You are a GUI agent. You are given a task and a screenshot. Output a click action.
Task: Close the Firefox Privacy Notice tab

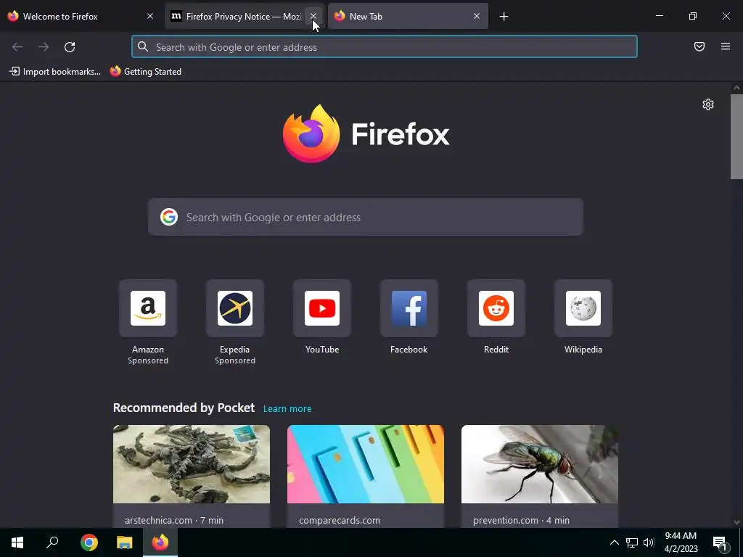pos(313,16)
